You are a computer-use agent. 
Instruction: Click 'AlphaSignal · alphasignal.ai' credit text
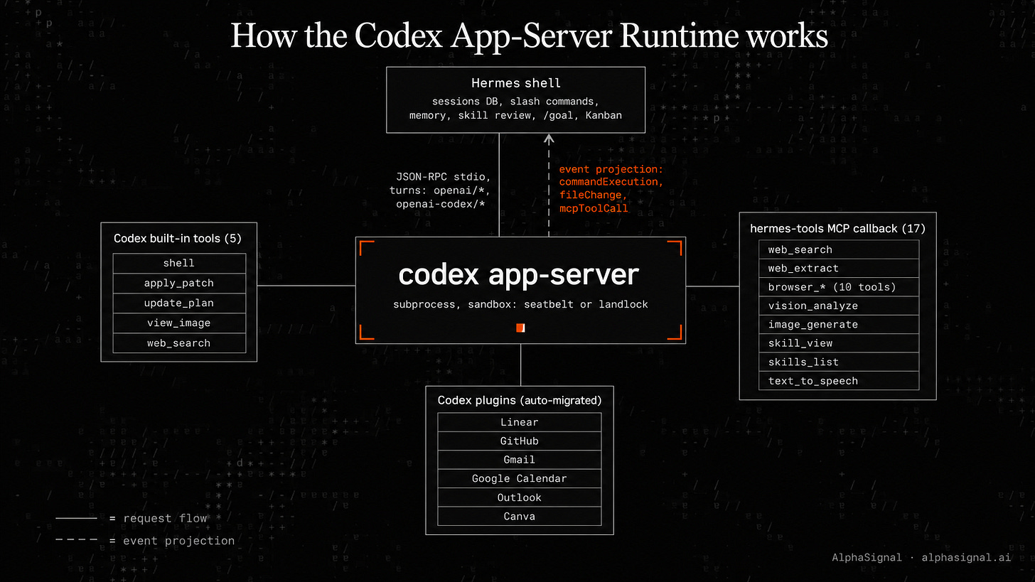tap(921, 558)
